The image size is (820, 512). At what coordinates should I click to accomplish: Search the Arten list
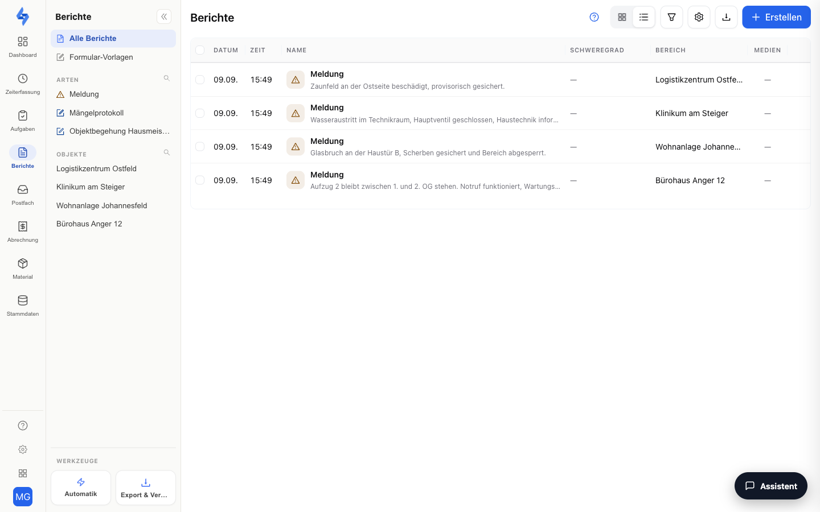click(x=167, y=79)
